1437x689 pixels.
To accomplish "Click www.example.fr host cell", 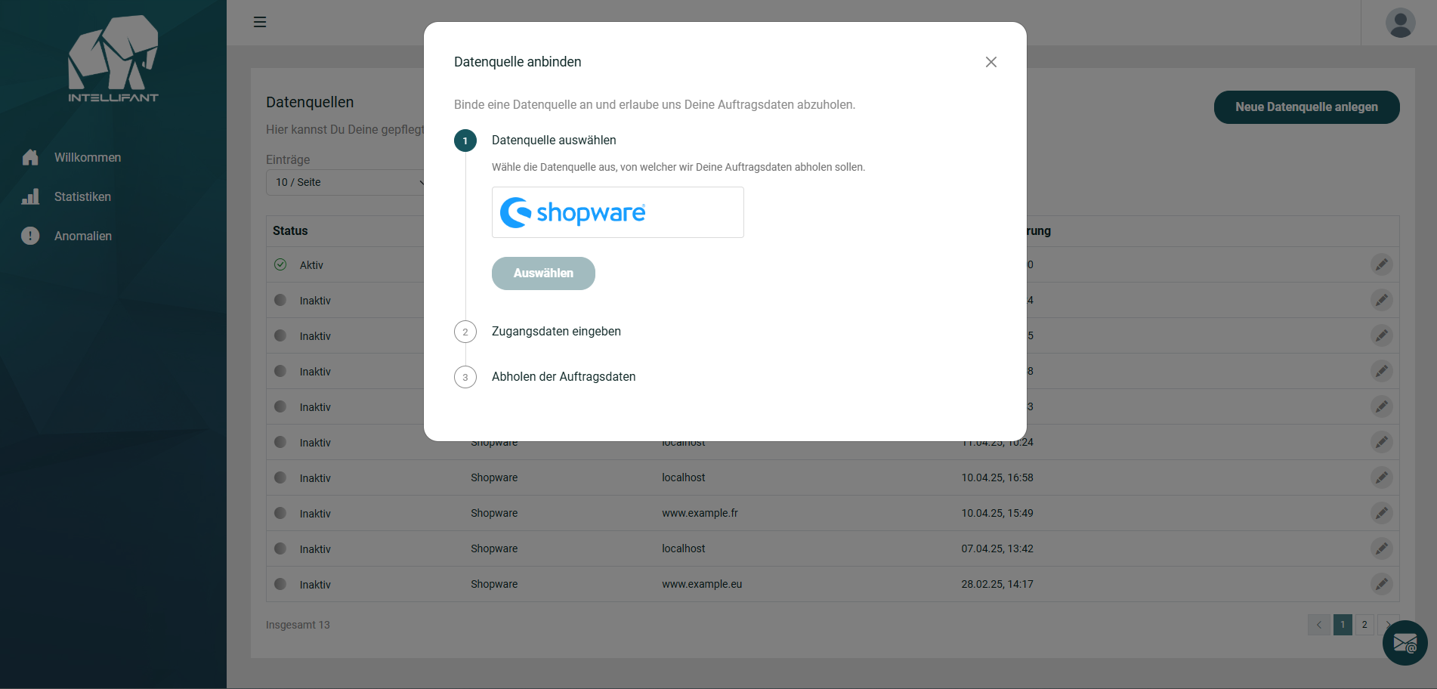I will [700, 513].
